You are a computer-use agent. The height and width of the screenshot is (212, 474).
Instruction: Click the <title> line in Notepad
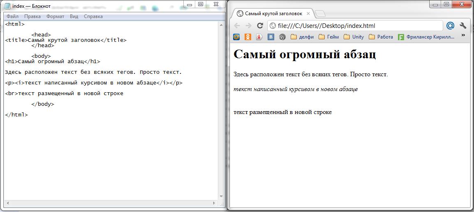(x=66, y=40)
